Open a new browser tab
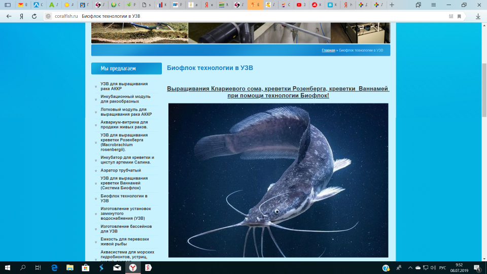The image size is (487, 274). click(x=391, y=5)
